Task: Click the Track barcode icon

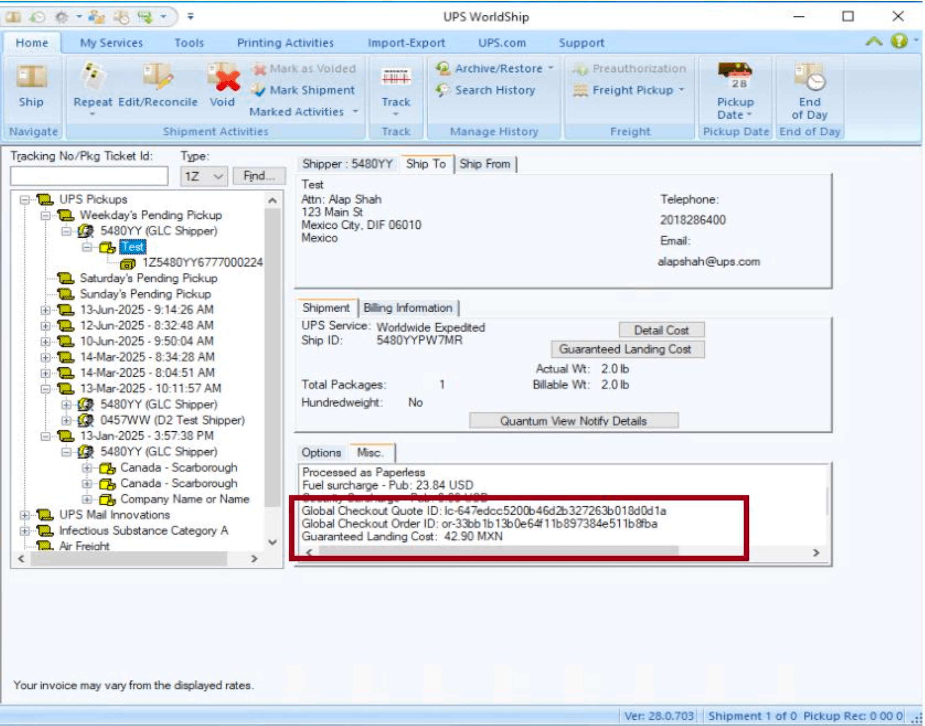Action: click(396, 77)
